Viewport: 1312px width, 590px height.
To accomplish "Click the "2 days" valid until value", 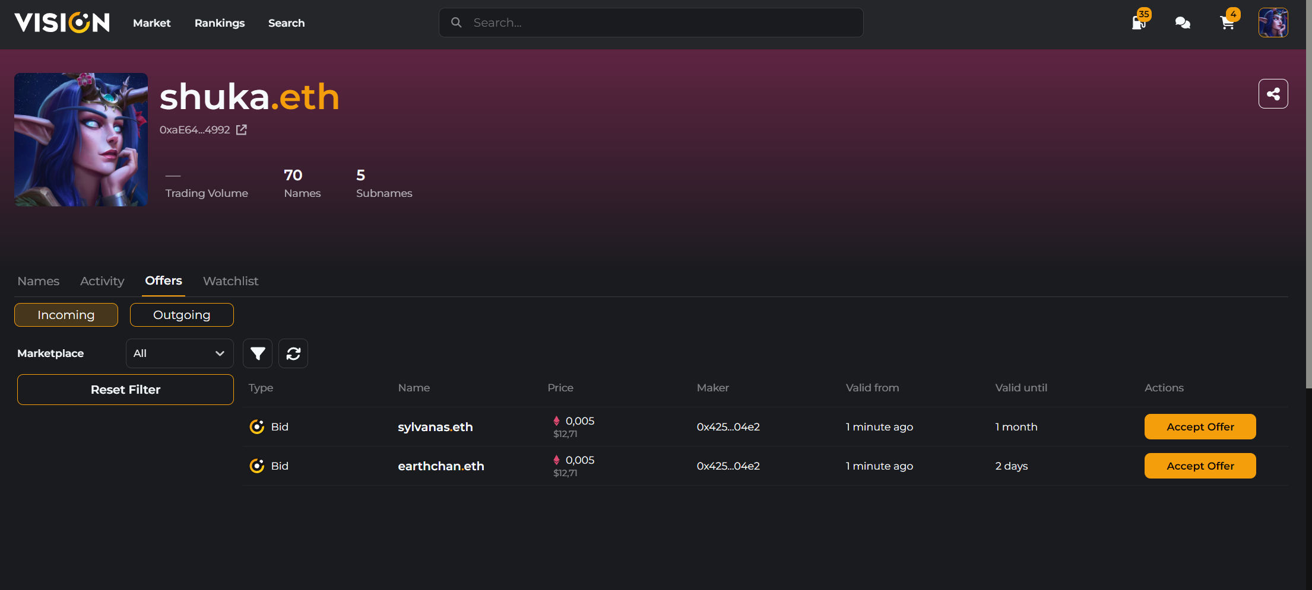I will (1012, 466).
